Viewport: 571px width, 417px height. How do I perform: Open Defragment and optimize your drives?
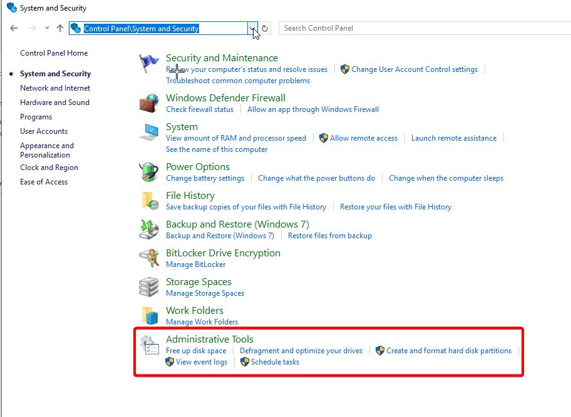301,351
